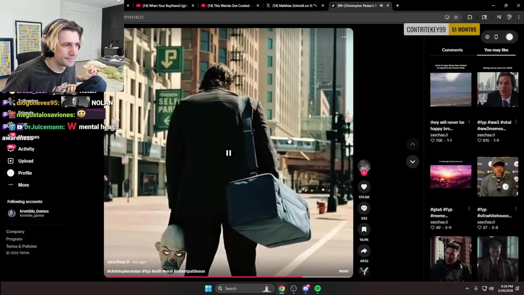Open 'they will never be happy bro' thumbnail
Image resolution: width=524 pixels, height=295 pixels.
click(x=450, y=89)
